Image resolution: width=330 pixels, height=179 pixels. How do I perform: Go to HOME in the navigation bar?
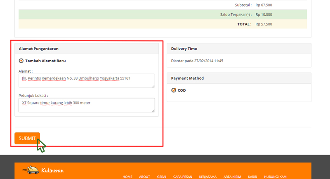127,177
